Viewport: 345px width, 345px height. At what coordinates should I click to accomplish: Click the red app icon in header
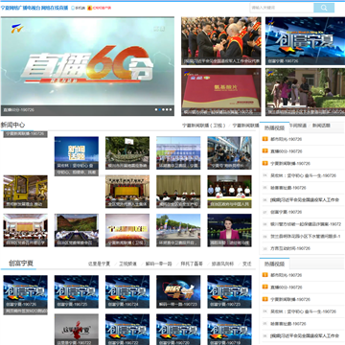point(90,8)
